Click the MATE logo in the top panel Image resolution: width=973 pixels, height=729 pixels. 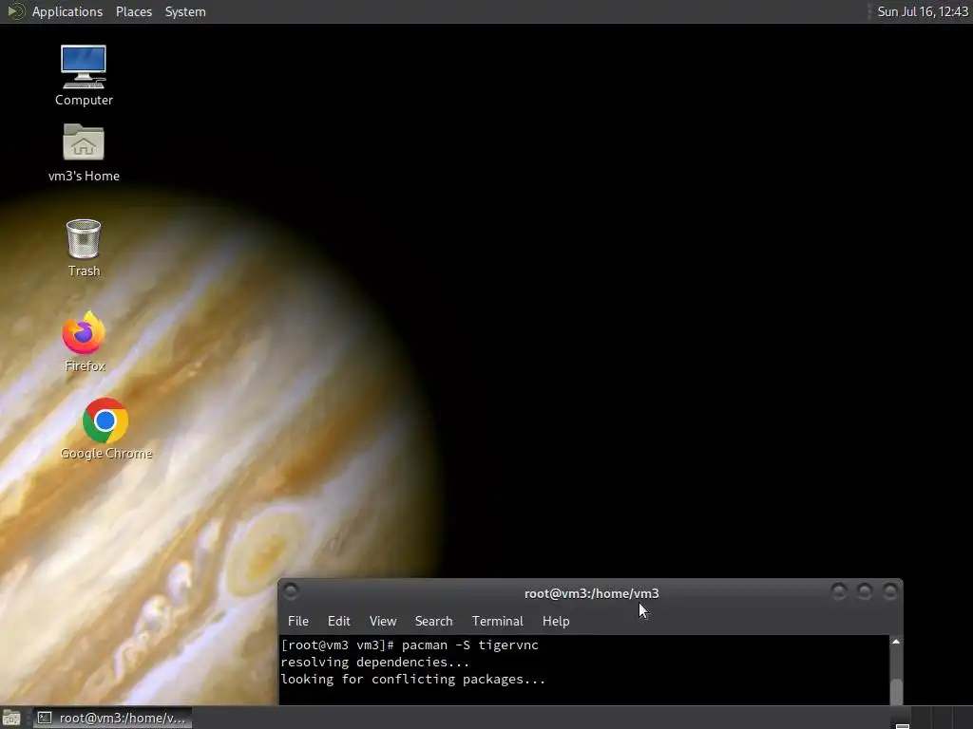pos(15,11)
